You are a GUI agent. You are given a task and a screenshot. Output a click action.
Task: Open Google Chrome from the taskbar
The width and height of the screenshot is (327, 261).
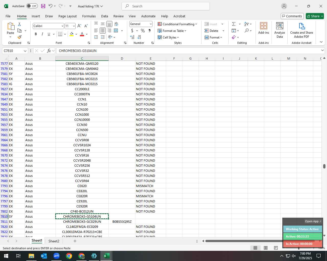[x=69, y=256]
